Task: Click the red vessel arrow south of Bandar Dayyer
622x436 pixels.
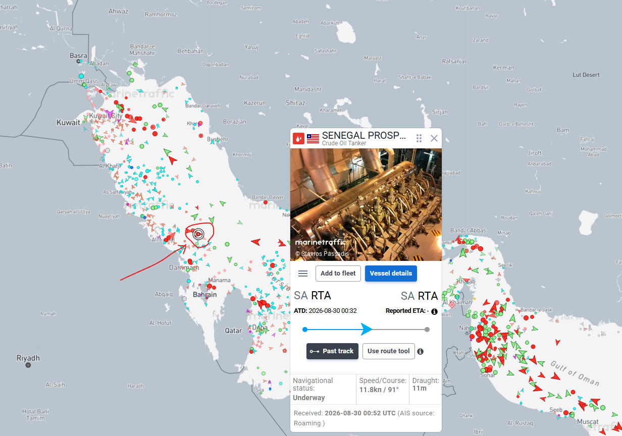Action: (256, 242)
